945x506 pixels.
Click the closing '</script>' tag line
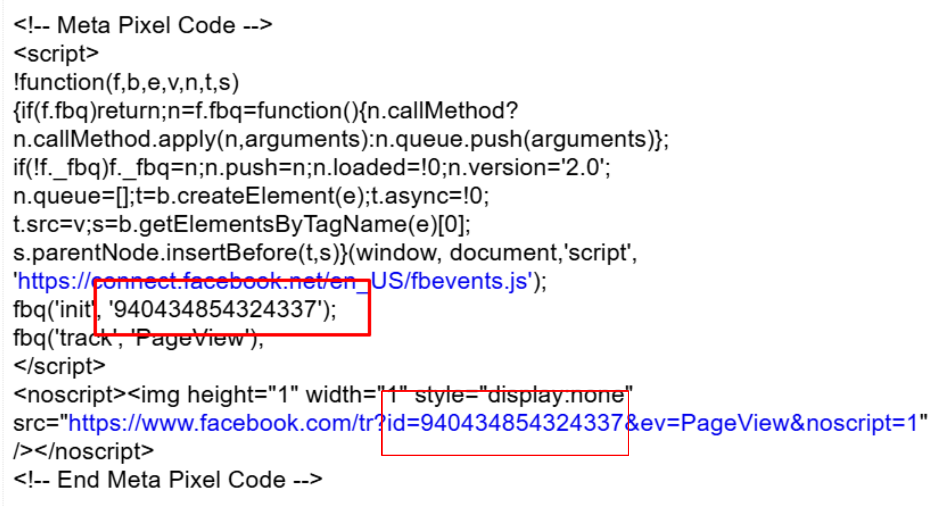tap(60, 366)
